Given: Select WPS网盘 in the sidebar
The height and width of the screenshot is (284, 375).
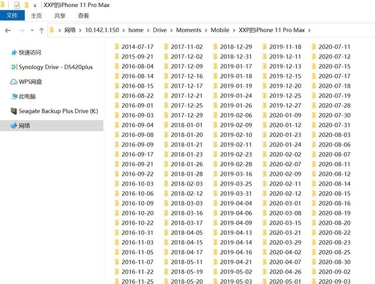Looking at the screenshot, I should click(x=30, y=82).
